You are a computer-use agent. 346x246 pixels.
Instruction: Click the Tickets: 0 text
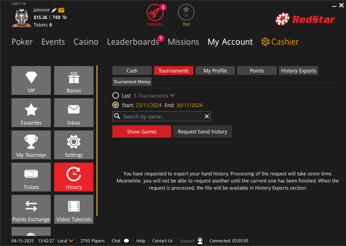(x=43, y=25)
